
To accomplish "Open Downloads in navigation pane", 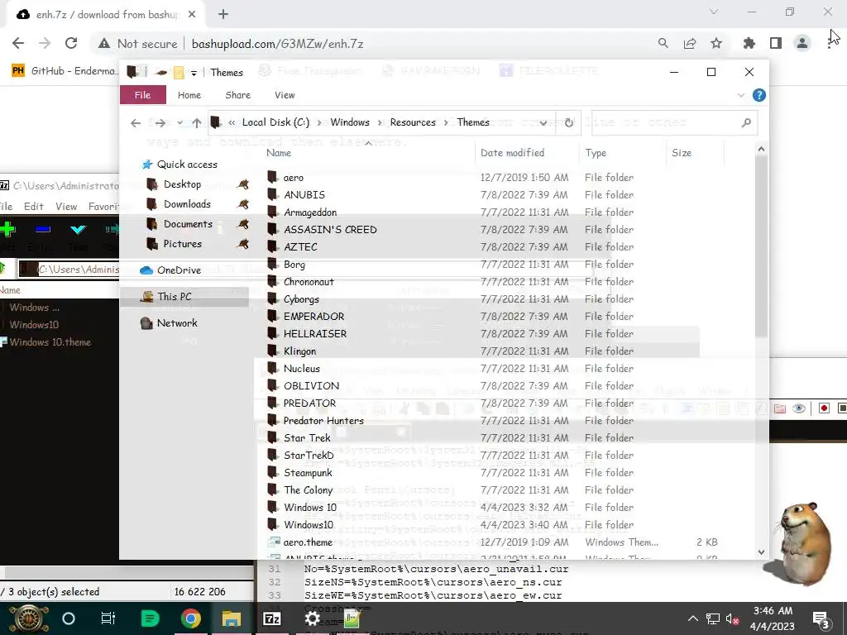I will pyautogui.click(x=187, y=204).
